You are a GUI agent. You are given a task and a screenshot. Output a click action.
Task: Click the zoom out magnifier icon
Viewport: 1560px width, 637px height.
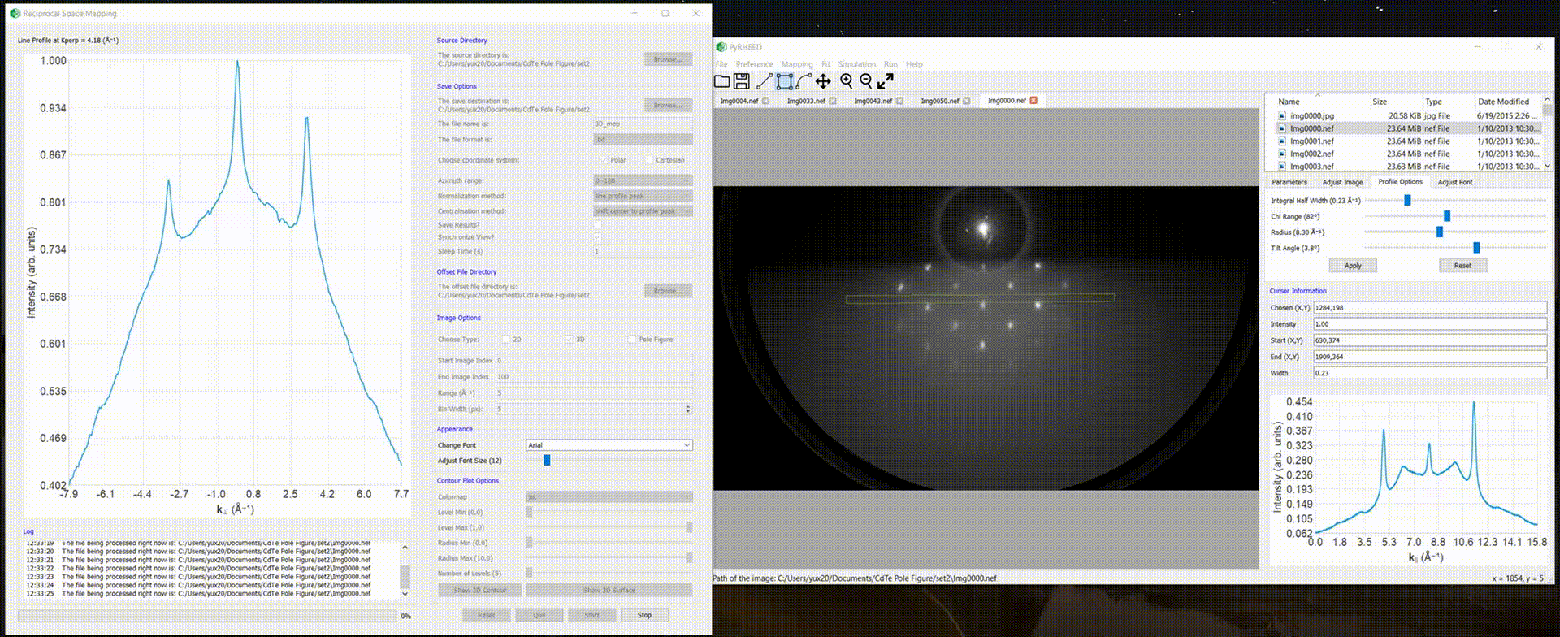(x=866, y=81)
